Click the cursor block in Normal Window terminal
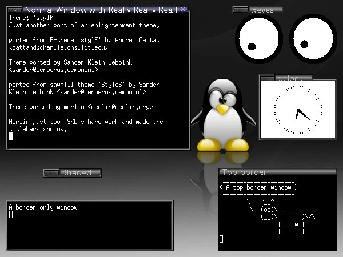343x257 pixels. click(x=11, y=136)
